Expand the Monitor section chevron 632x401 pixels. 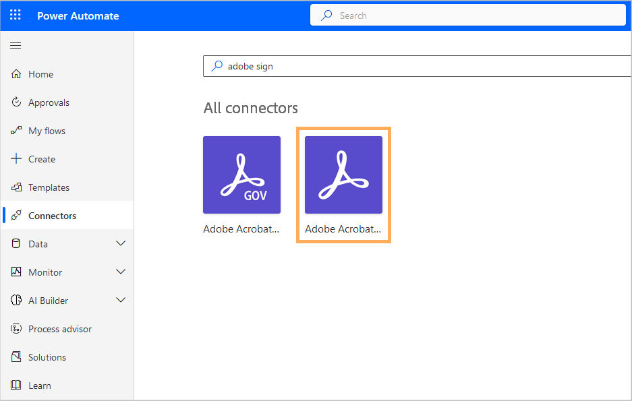(121, 272)
